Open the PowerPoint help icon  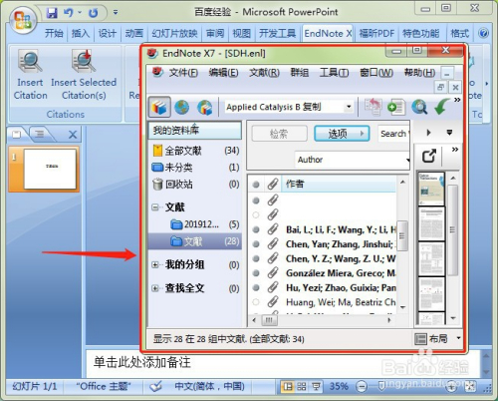(x=484, y=33)
